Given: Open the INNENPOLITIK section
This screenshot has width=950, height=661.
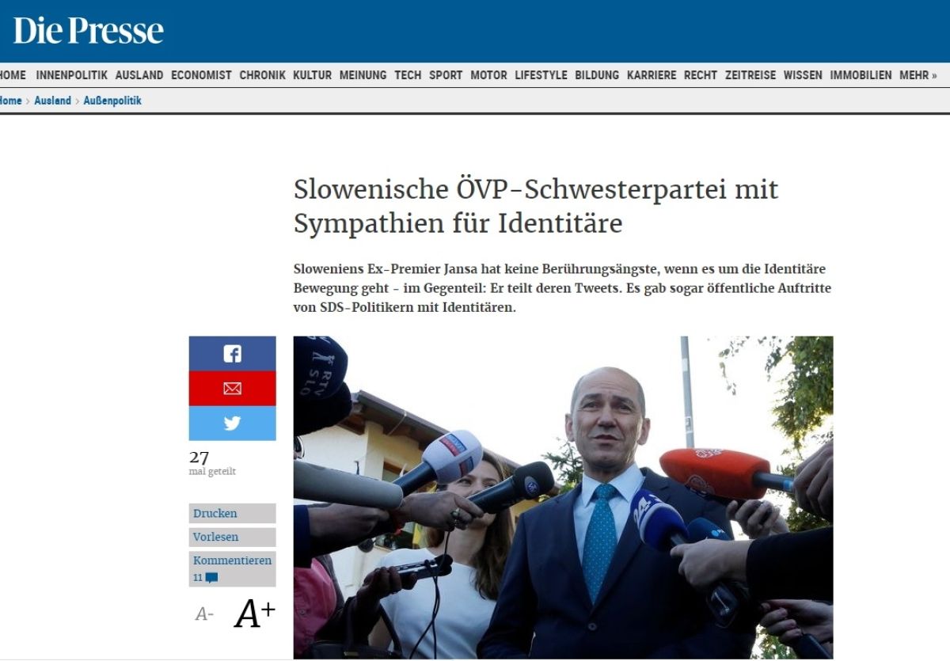Looking at the screenshot, I should [x=71, y=75].
